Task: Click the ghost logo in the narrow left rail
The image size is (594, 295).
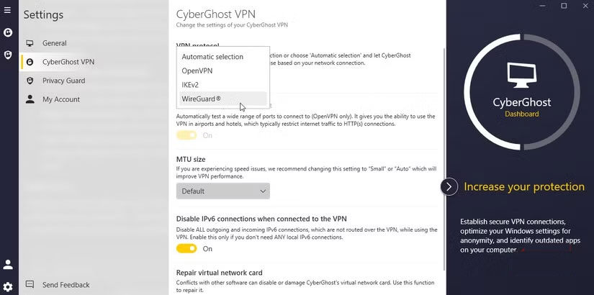Action: pyautogui.click(x=8, y=32)
